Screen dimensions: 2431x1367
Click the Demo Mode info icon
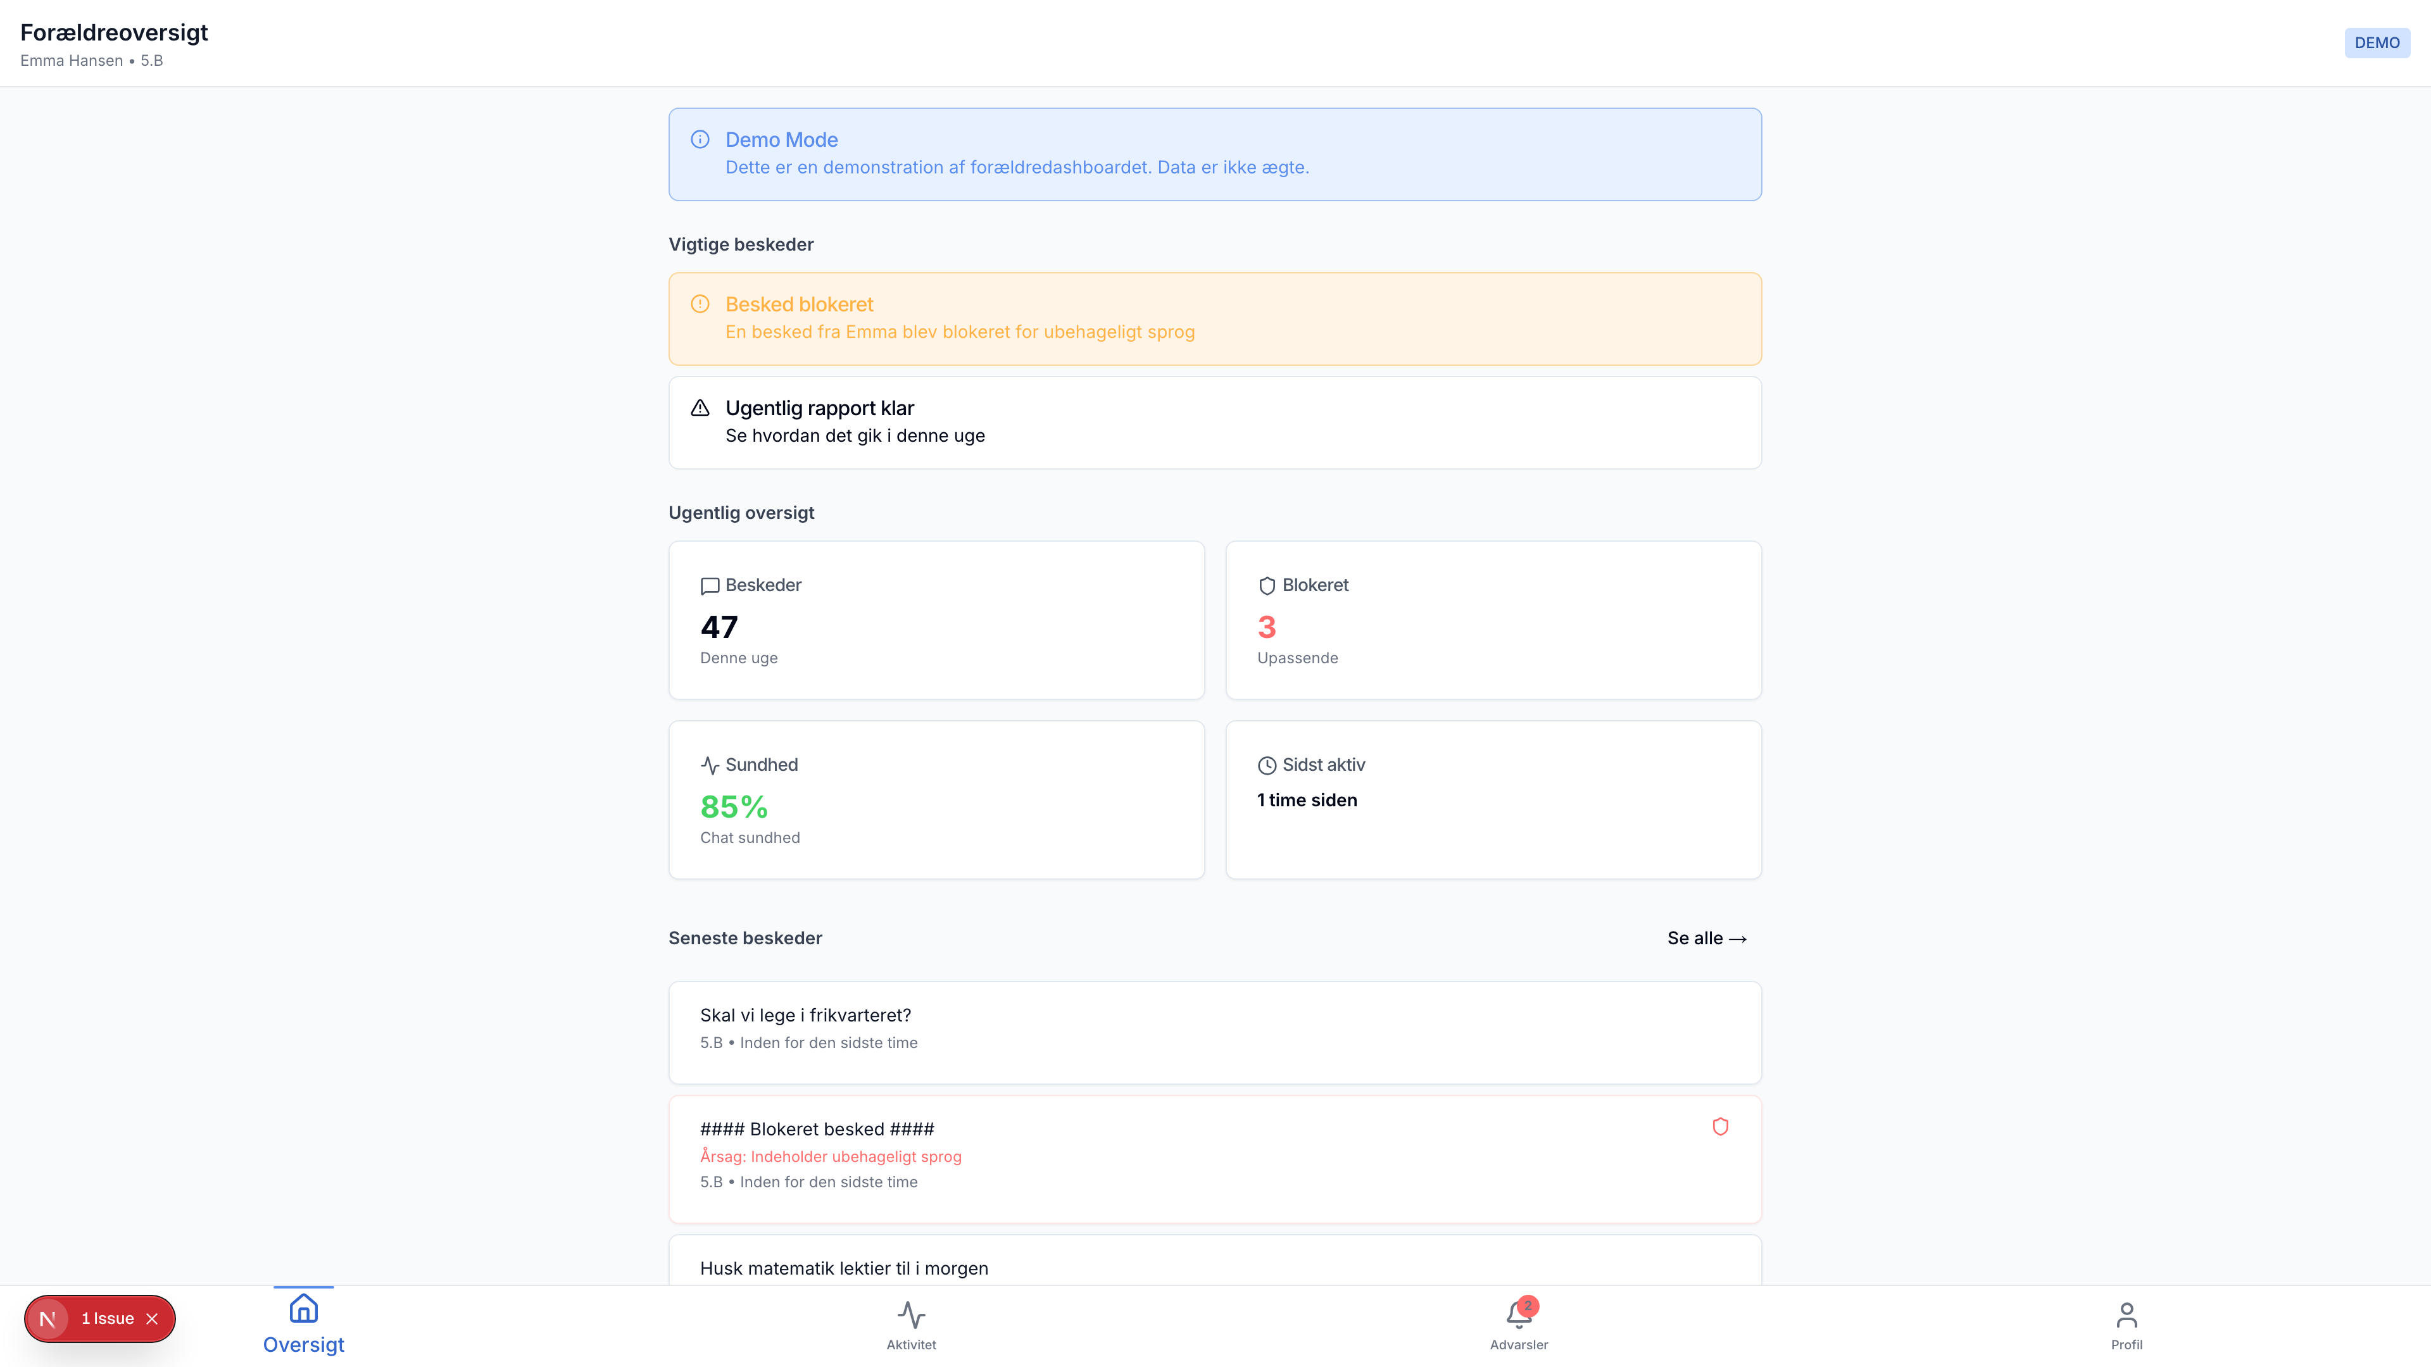[700, 140]
